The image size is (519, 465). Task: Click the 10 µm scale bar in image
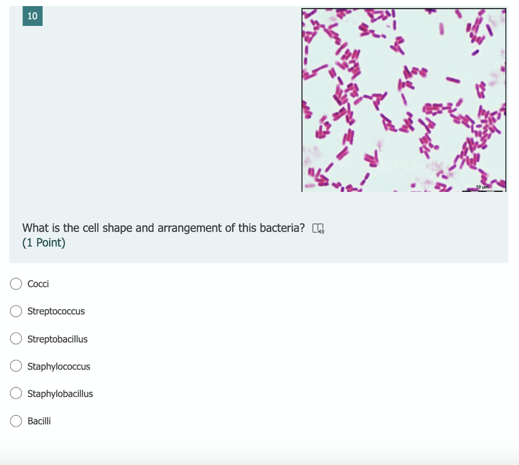(481, 188)
